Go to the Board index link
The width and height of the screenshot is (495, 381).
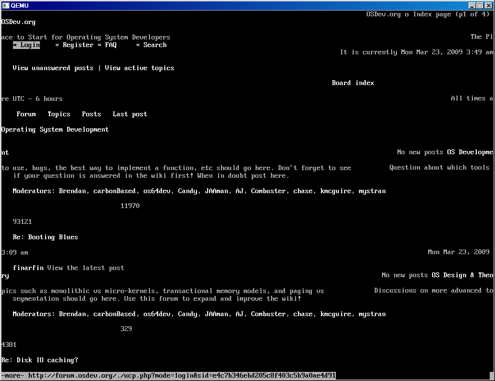click(353, 83)
